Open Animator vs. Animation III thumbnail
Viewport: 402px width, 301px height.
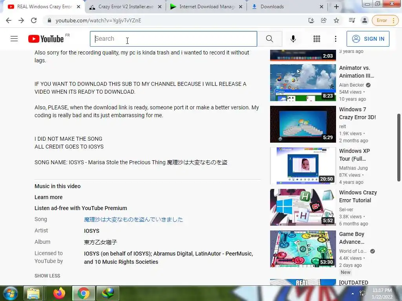click(303, 83)
